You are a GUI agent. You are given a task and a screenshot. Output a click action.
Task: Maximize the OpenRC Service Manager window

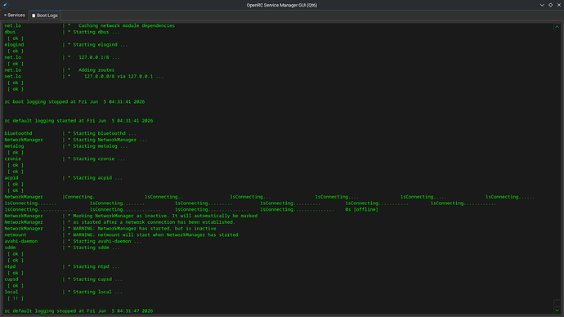tap(550, 5)
